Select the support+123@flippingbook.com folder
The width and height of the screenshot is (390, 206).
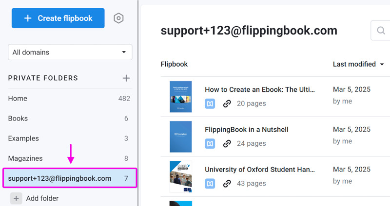click(70, 178)
